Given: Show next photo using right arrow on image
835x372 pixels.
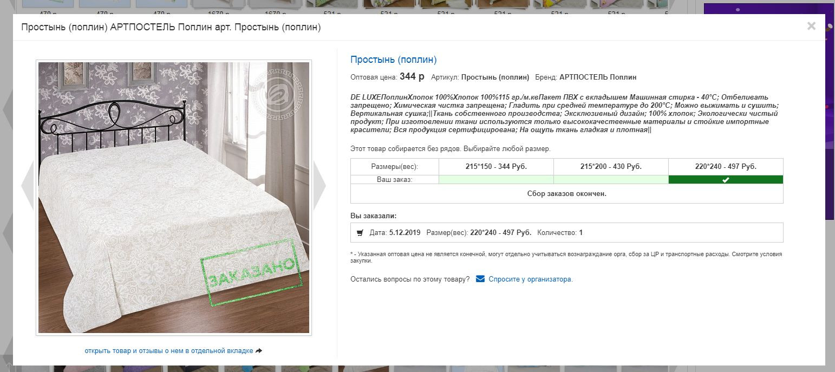Looking at the screenshot, I should tap(319, 185).
